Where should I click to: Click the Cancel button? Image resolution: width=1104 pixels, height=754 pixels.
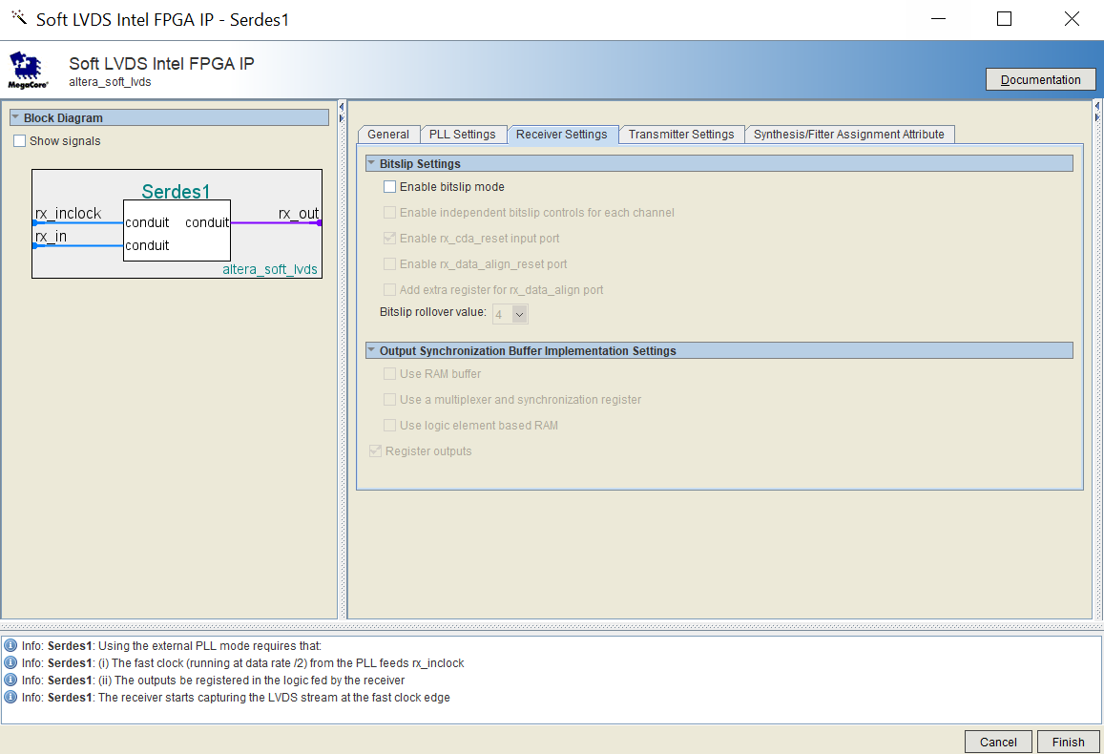(998, 742)
